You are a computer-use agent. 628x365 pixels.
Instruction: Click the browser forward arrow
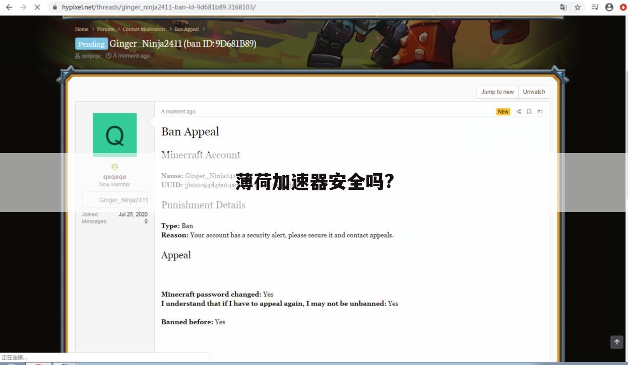(x=23, y=7)
